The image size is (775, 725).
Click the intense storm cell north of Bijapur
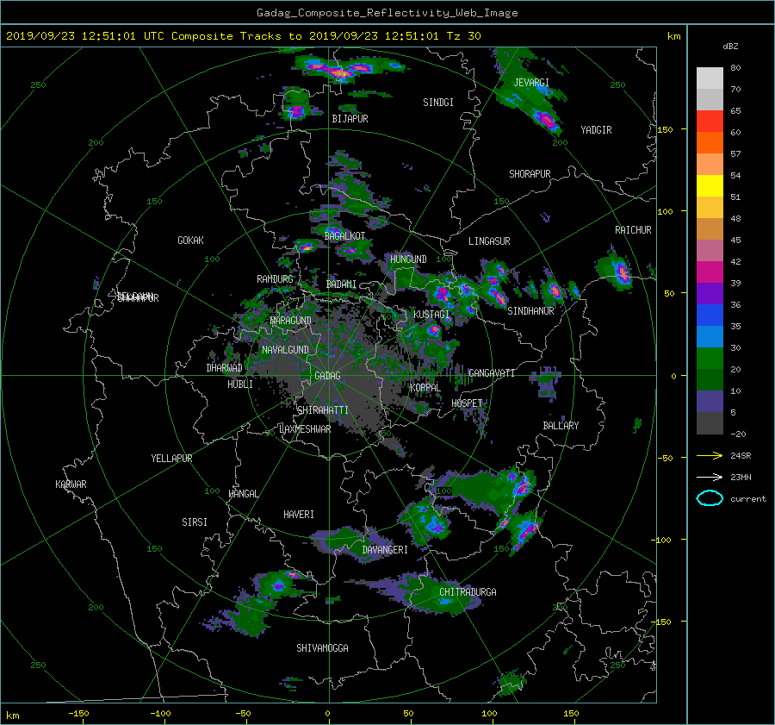[x=339, y=72]
